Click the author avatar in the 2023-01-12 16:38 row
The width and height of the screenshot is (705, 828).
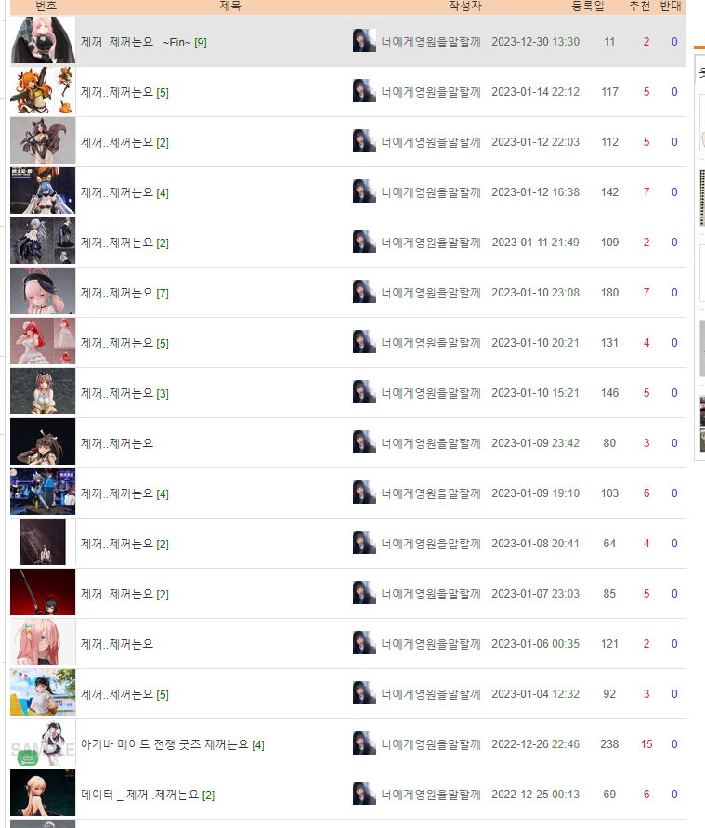coord(364,191)
